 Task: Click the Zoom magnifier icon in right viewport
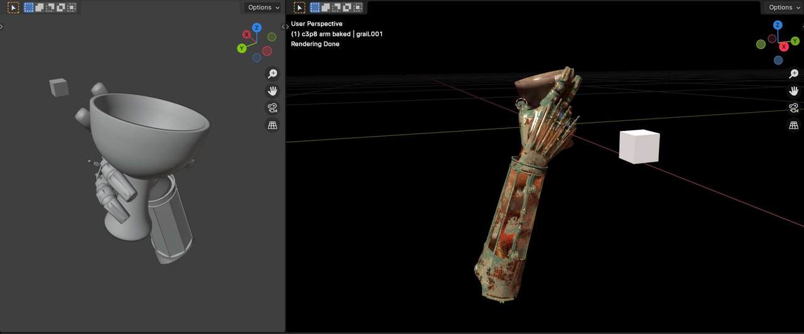(x=794, y=74)
